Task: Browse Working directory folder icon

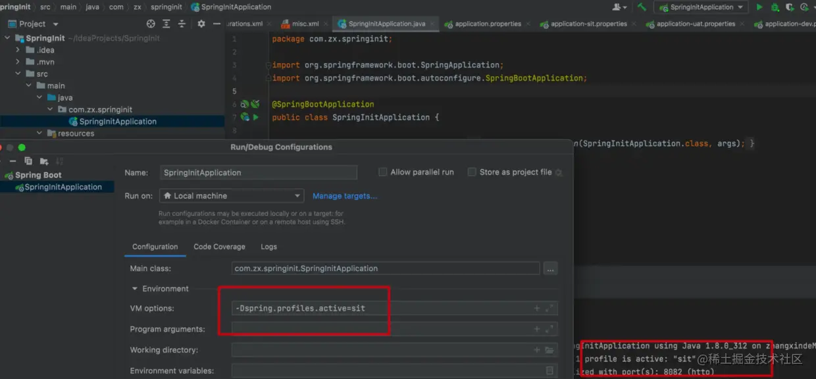Action: 549,350
